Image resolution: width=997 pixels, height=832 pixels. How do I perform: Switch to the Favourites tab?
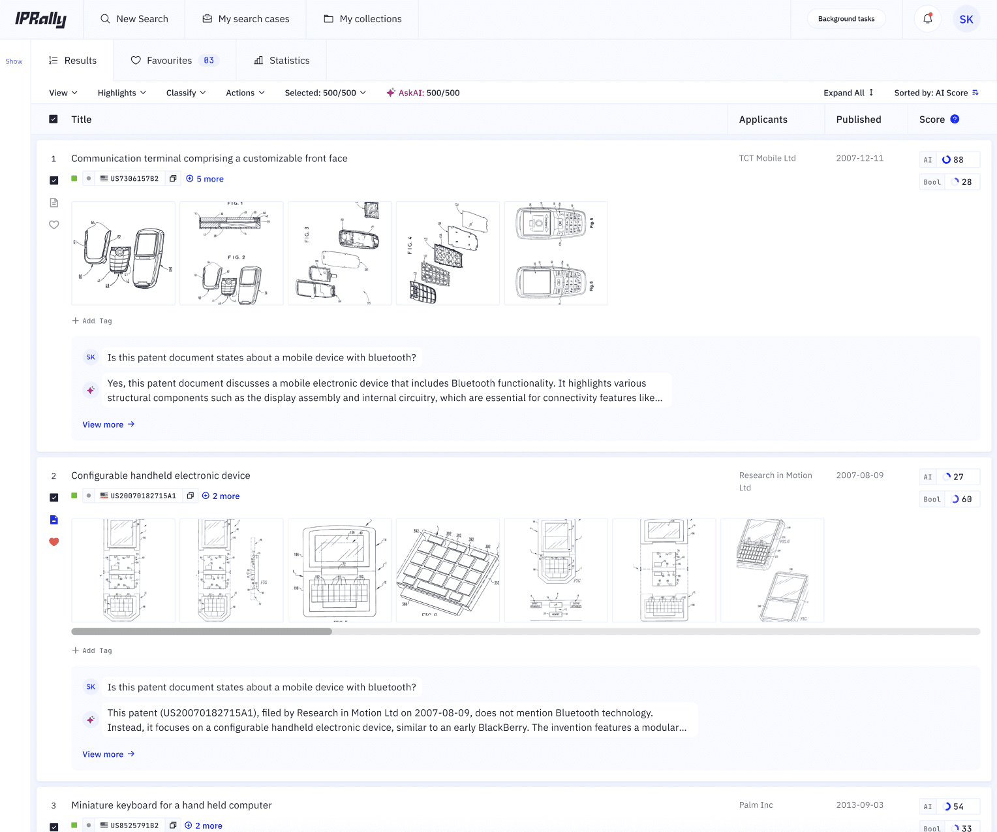coord(175,60)
